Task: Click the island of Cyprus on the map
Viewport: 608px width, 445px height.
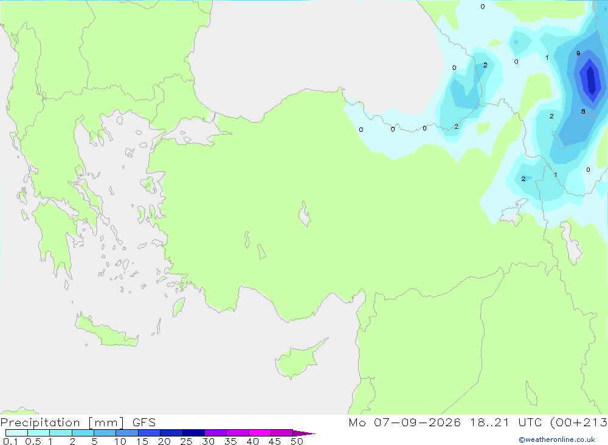Action: click(x=297, y=361)
